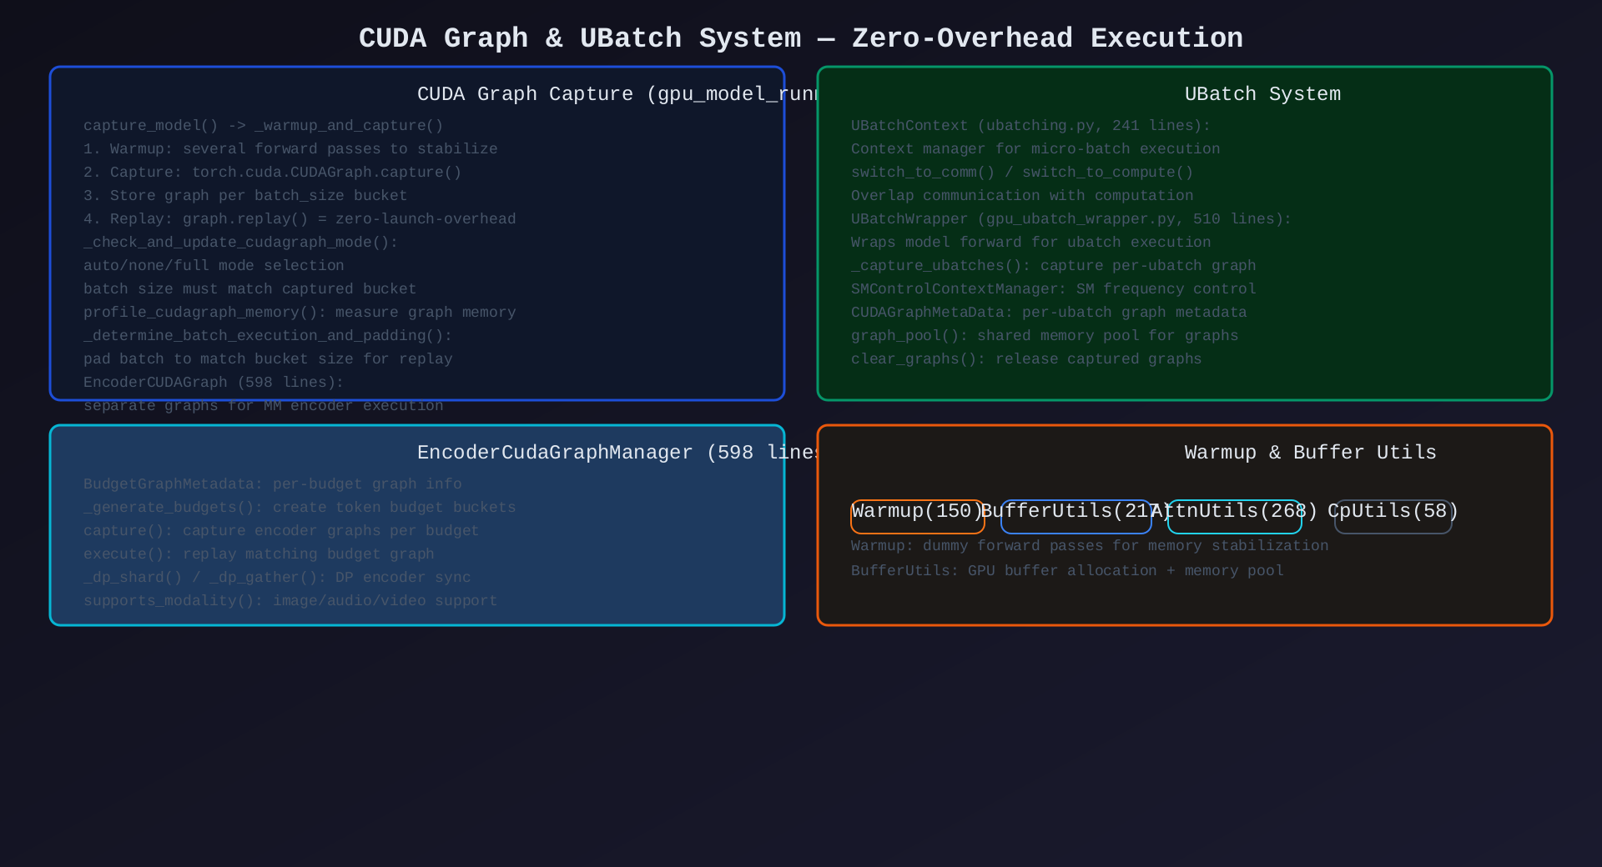Viewport: 1602px width, 867px height.
Task: Click the AttnUtils(268) chip
Action: pyautogui.click(x=1235, y=517)
